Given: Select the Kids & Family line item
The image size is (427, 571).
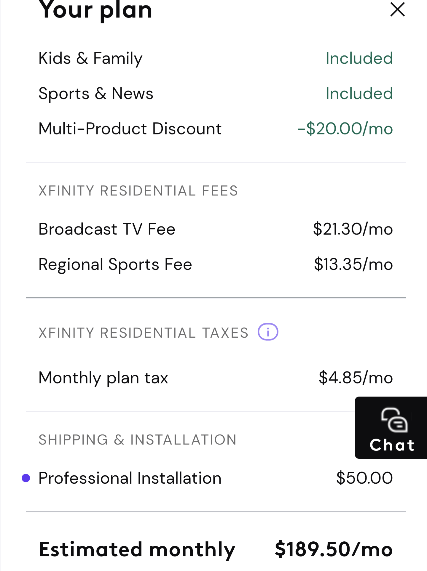Looking at the screenshot, I should point(90,58).
